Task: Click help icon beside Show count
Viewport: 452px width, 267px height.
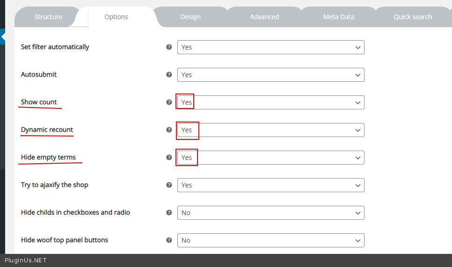Action: 169,102
